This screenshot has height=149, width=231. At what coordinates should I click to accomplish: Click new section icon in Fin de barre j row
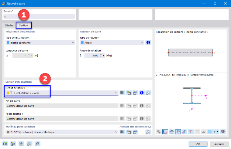pyautogui.click(x=129, y=106)
